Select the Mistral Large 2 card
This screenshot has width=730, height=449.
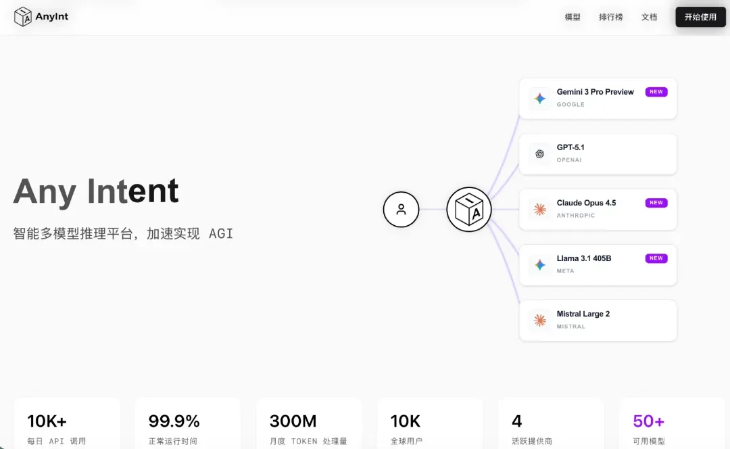(598, 321)
